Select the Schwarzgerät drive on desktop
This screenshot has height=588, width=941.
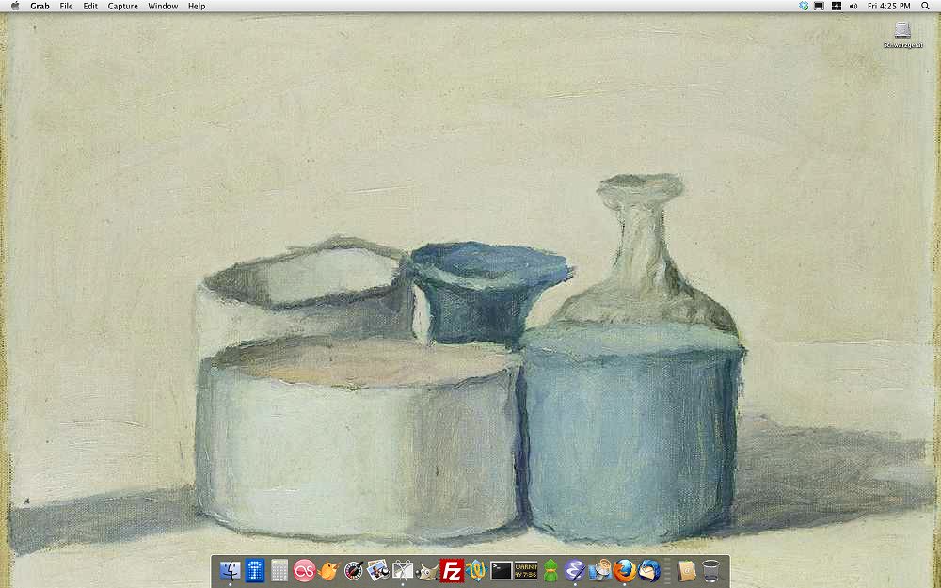coord(902,35)
